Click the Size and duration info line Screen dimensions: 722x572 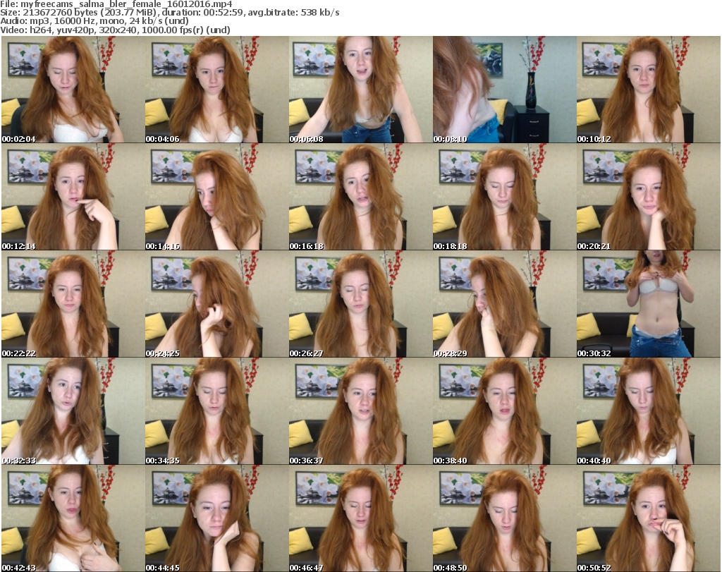click(x=170, y=13)
